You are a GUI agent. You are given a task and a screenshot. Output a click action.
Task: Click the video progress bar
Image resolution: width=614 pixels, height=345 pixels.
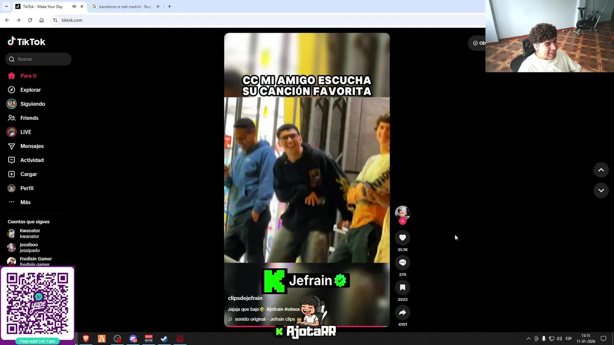coord(307,326)
